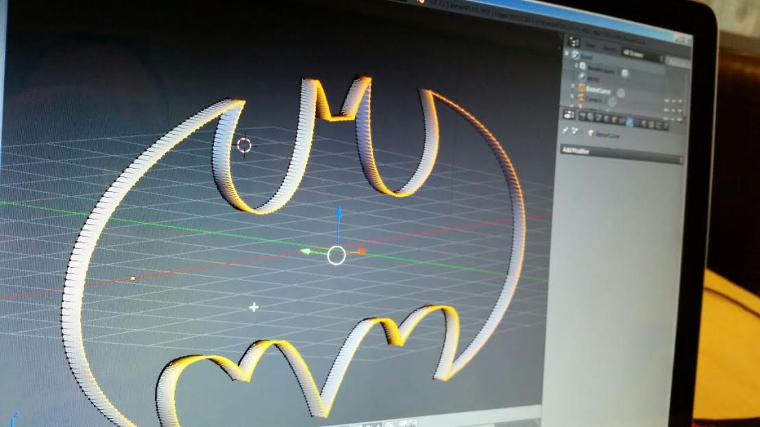Screen dimensions: 760x427
Task: Select the Scene row text
Action: click(x=587, y=57)
